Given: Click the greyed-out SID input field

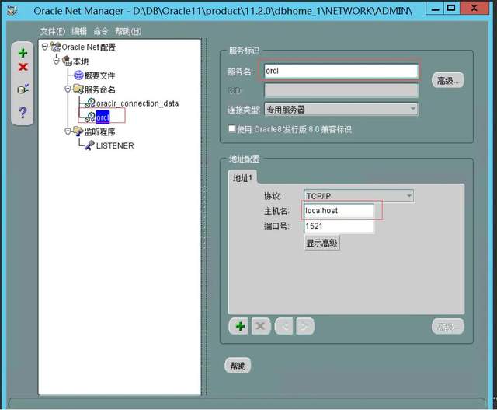Looking at the screenshot, I should tap(342, 91).
